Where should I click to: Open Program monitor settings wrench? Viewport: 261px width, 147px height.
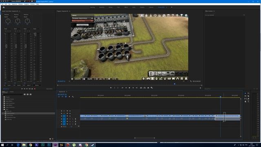click(x=191, y=81)
